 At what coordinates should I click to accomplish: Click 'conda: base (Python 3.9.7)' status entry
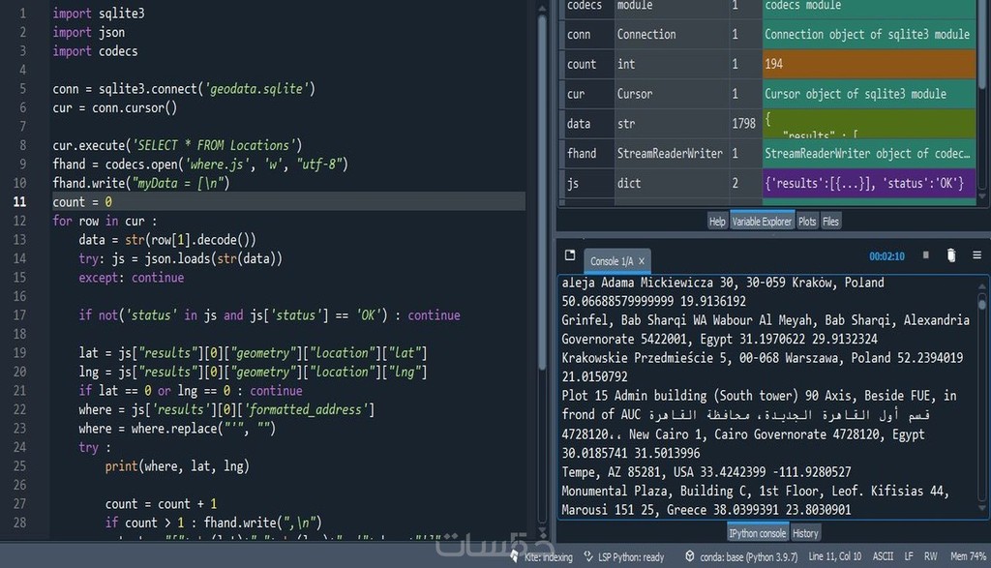(748, 556)
